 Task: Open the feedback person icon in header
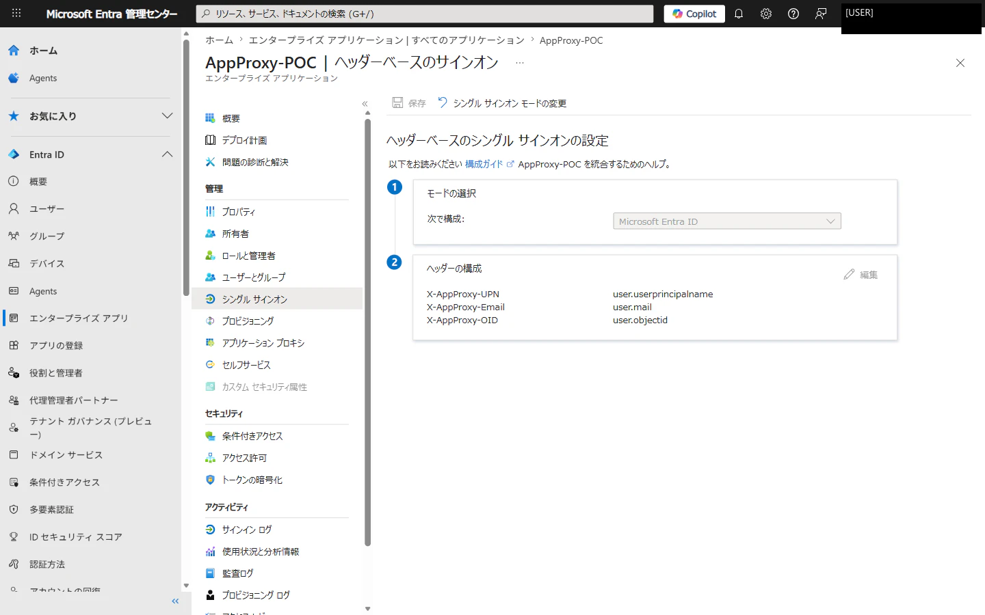click(821, 14)
